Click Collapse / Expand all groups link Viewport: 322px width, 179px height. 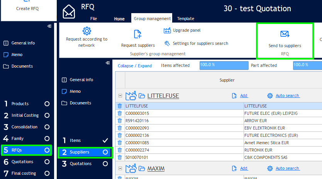pyautogui.click(x=135, y=66)
